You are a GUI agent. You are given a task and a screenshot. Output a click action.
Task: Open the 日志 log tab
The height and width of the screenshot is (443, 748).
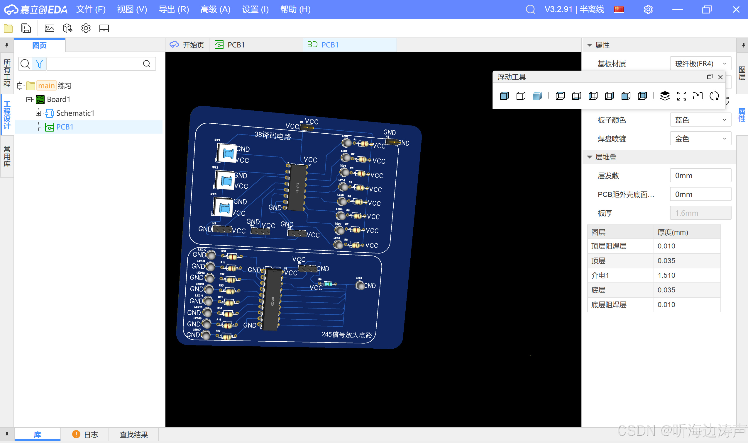[85, 434]
